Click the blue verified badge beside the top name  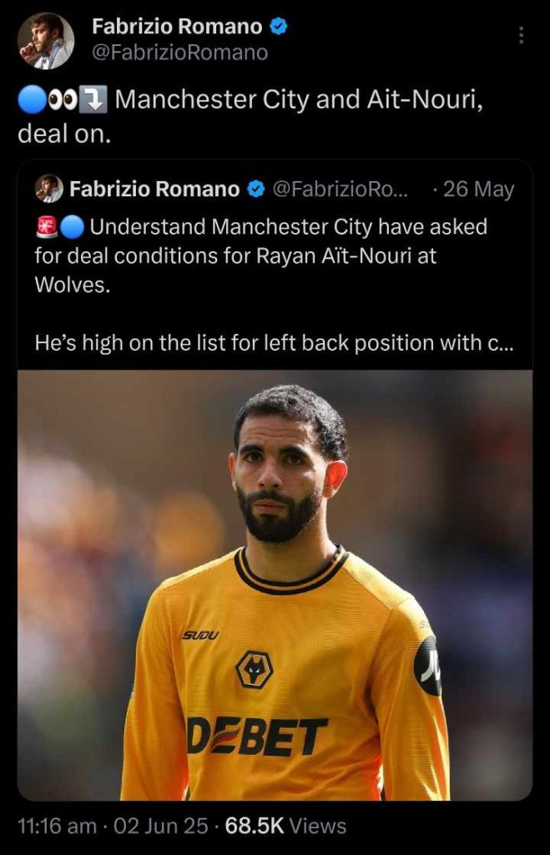click(x=279, y=26)
